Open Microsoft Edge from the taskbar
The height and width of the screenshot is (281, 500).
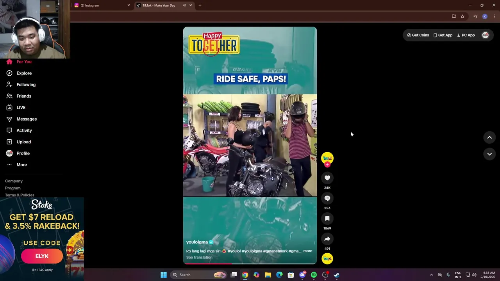(279, 275)
